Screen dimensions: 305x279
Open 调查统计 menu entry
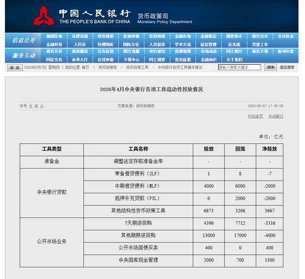tap(234, 37)
